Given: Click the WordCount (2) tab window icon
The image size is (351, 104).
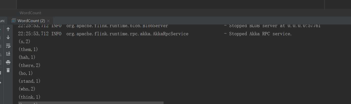Looking at the screenshot, I should (14, 21).
